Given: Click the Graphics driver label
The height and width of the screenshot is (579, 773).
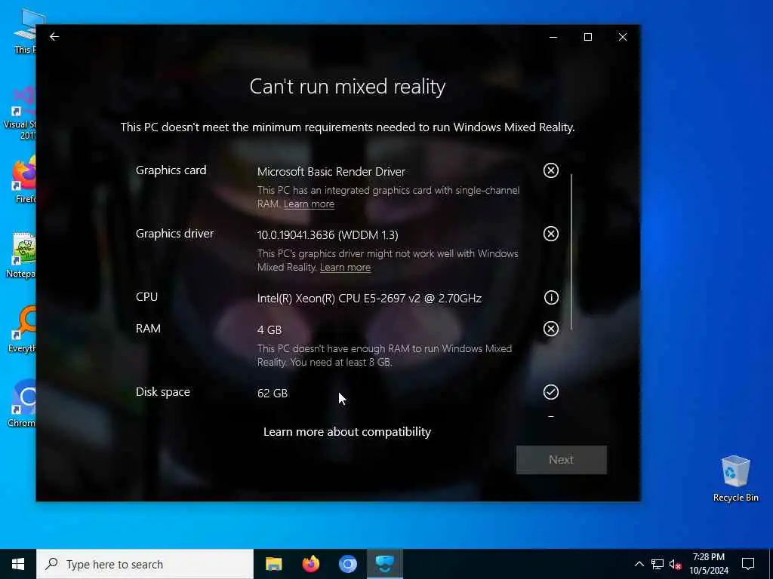Looking at the screenshot, I should (174, 234).
